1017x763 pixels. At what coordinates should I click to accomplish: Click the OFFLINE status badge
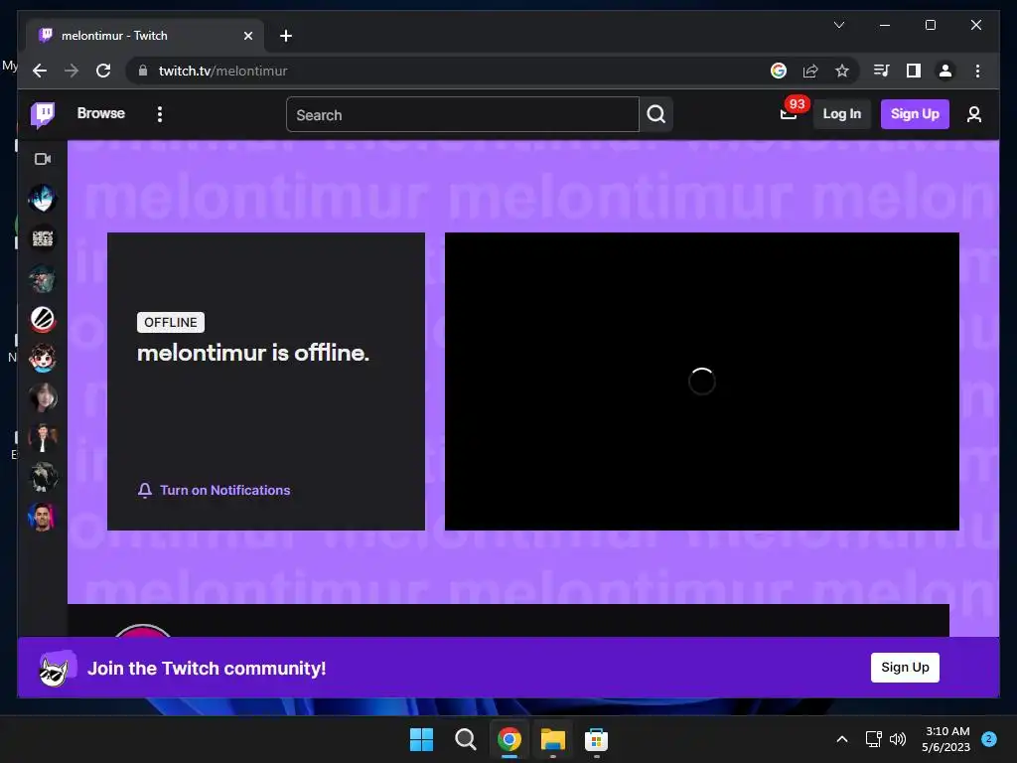171,323
